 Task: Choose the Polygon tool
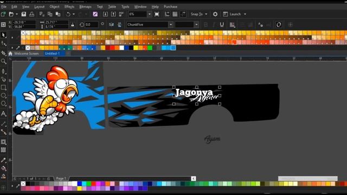[3, 103]
